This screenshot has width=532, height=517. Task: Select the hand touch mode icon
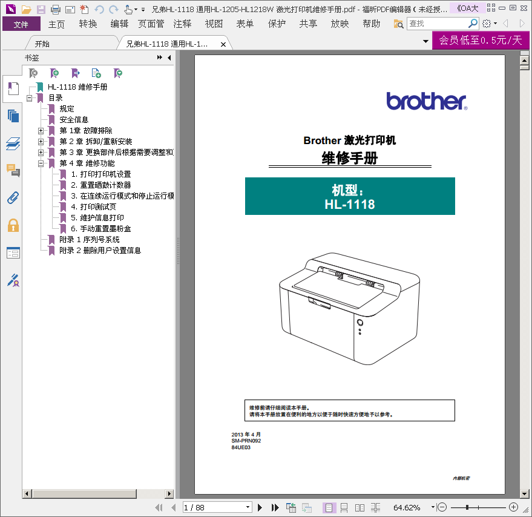coord(128,9)
